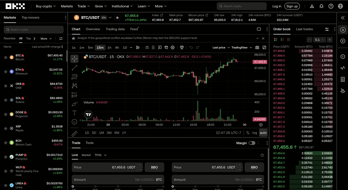Screen dimensions: 348x190
Task: Select the text annotation tool
Action: [x=74, y=113]
